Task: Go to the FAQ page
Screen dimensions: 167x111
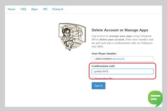Action: pos(23,9)
